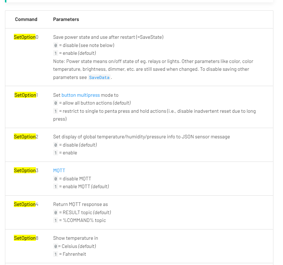Click the 1 code for restrict to penta press
The height and width of the screenshot is (265, 283).
56,111
